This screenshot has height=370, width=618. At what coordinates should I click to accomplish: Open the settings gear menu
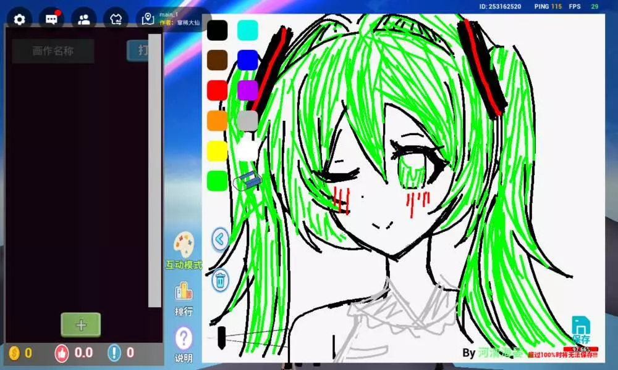[x=19, y=19]
